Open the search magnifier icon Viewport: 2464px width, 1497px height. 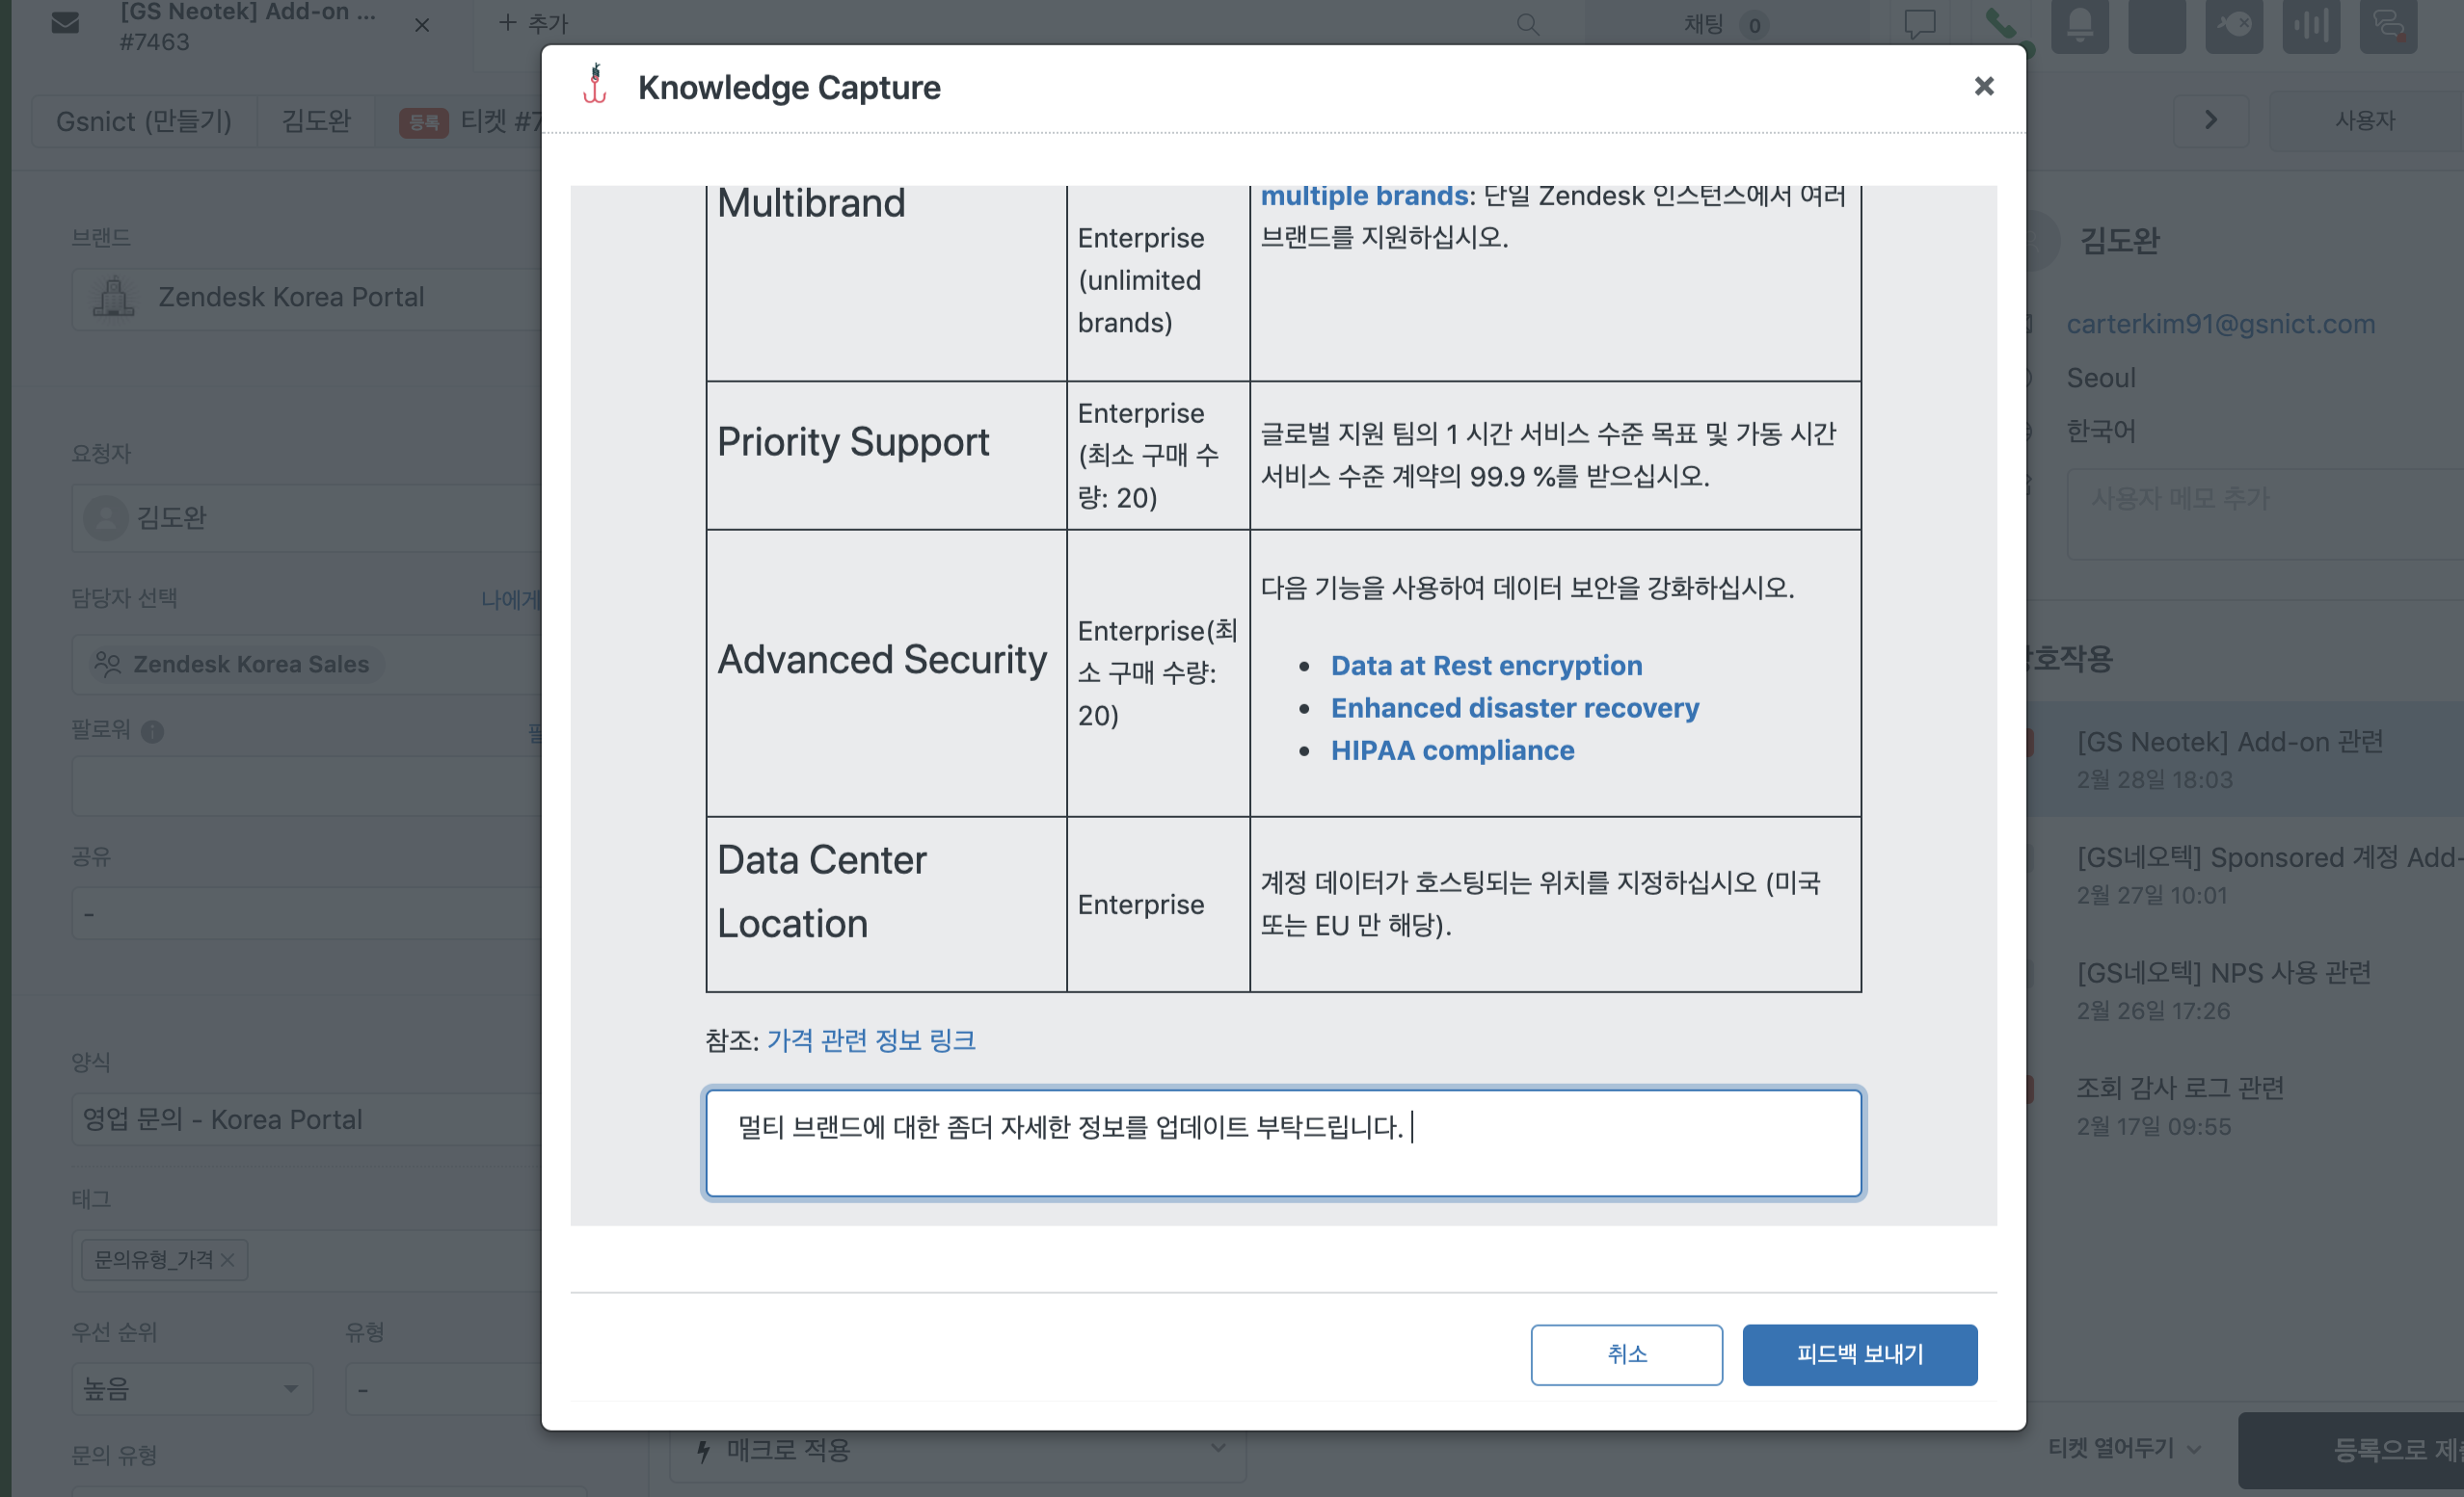(1527, 24)
